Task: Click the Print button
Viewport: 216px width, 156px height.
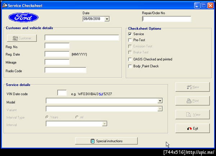Action: coord(193,101)
